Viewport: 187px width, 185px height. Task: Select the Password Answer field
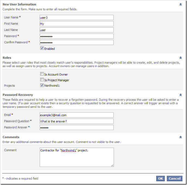[76, 128]
